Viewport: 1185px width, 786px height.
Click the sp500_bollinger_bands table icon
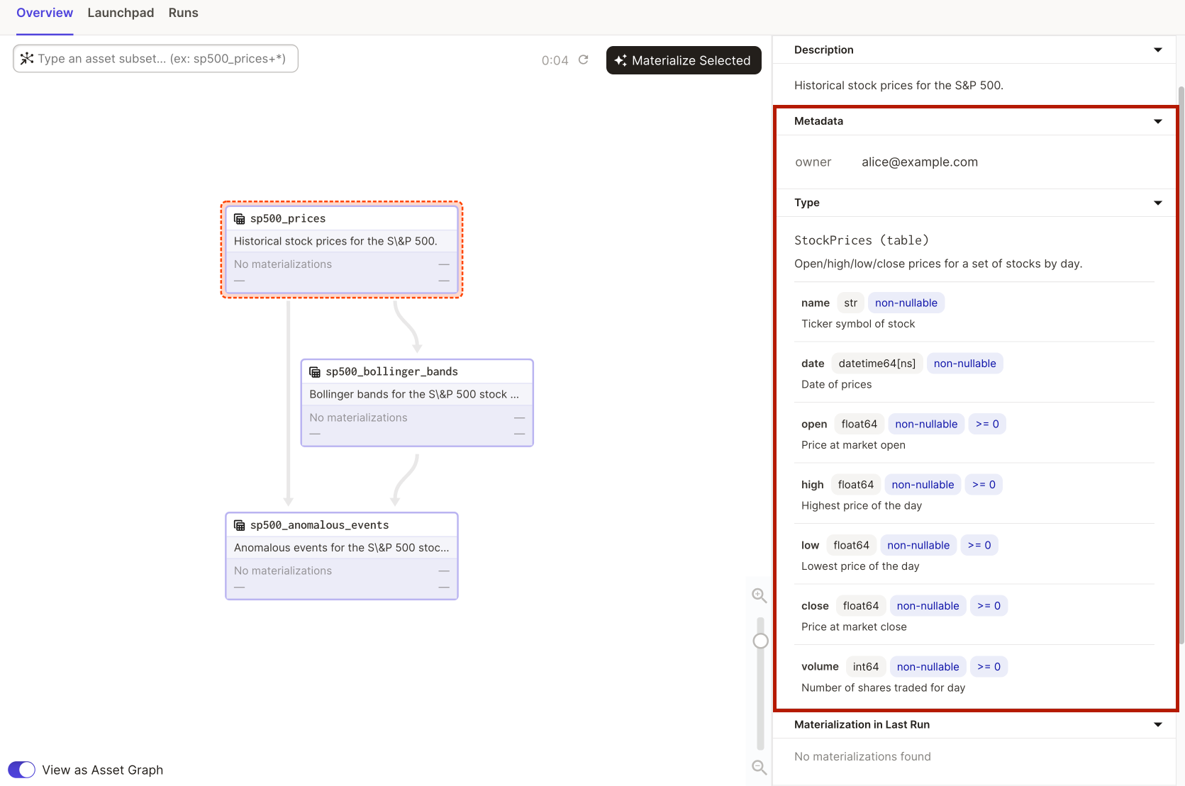(315, 372)
